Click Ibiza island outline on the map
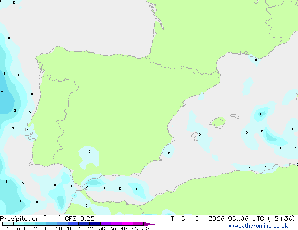 pyautogui.click(x=195, y=135)
